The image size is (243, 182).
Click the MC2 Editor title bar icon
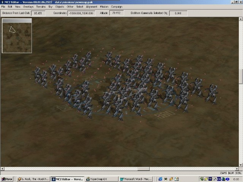[x=2, y=2]
